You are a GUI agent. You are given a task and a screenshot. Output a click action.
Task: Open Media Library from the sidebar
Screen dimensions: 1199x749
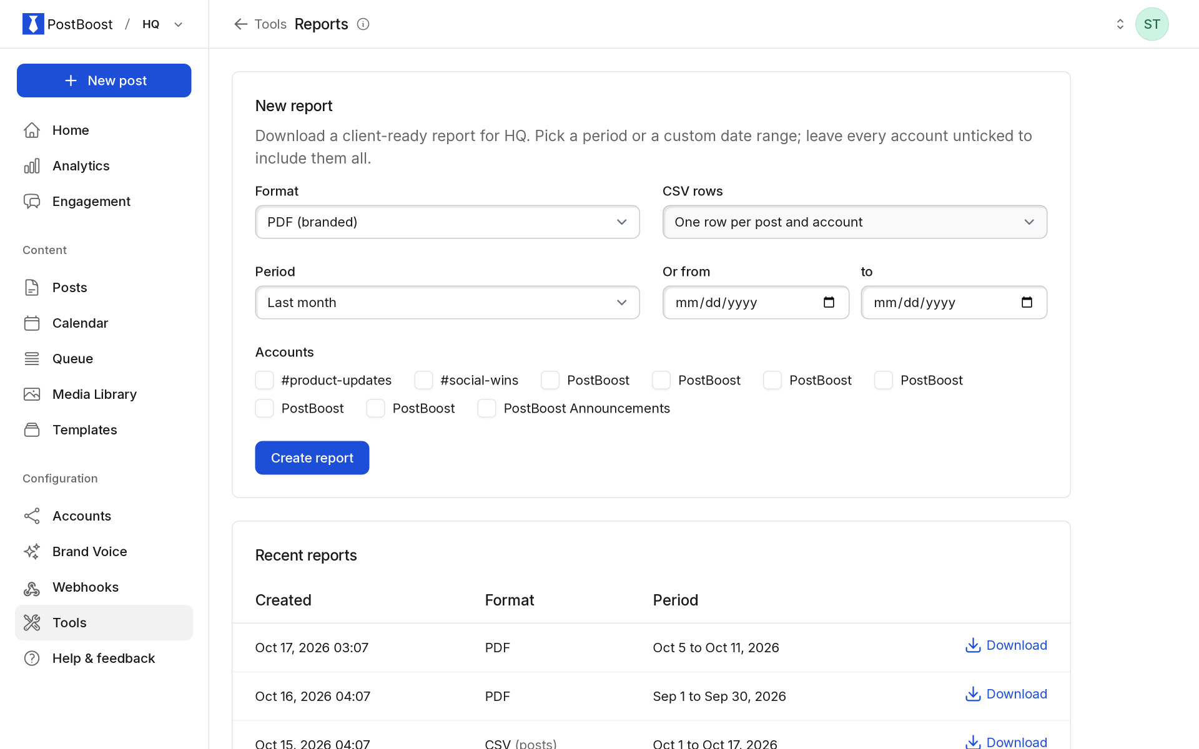click(x=104, y=394)
